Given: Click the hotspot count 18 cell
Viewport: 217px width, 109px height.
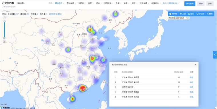Looking at the screenshot, I should click(179, 82).
